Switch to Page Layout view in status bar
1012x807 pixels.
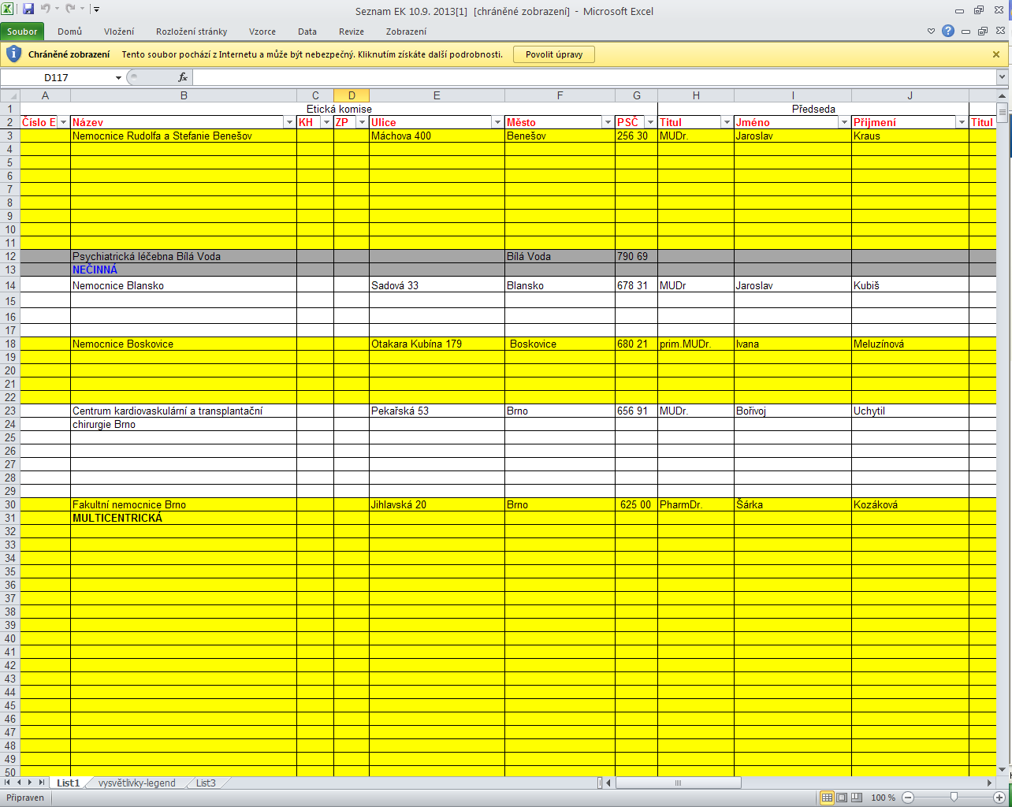pyautogui.click(x=842, y=798)
